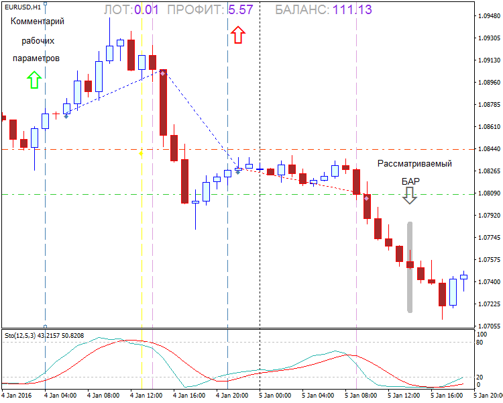Select the blue diamond at first trade entry
Viewport: 503px width, 403px height.
(66, 116)
